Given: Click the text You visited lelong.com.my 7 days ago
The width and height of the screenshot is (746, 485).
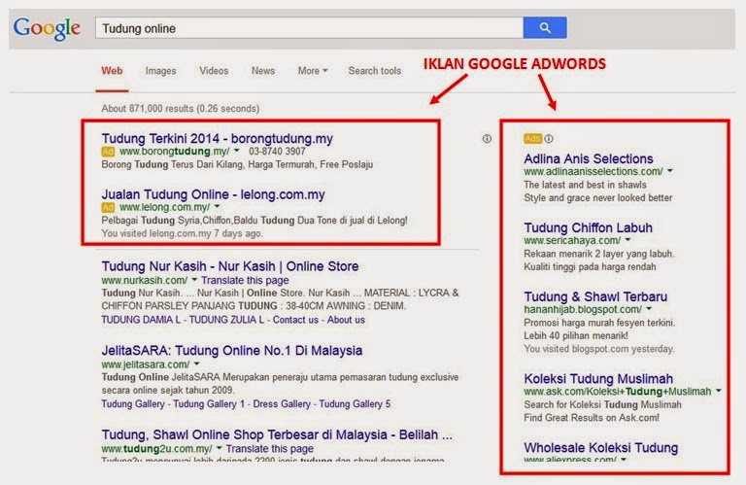Looking at the screenshot, I should 182,233.
